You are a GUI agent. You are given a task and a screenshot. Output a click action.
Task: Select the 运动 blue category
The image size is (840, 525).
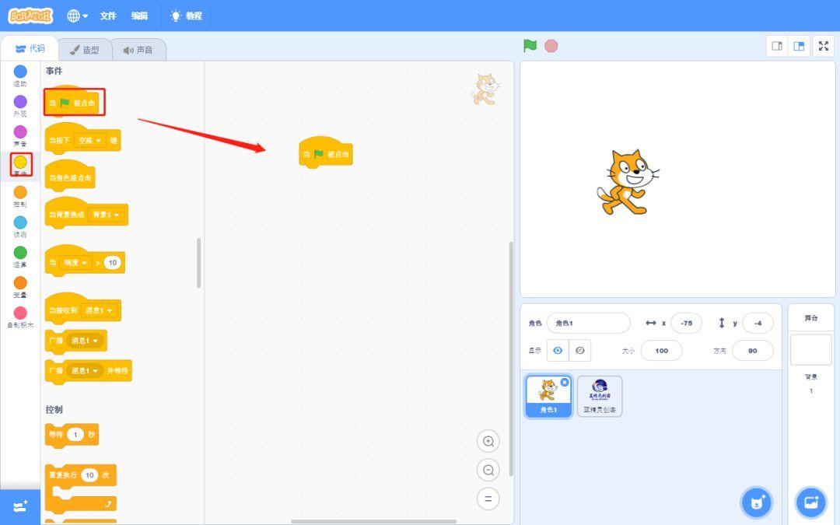(20, 75)
